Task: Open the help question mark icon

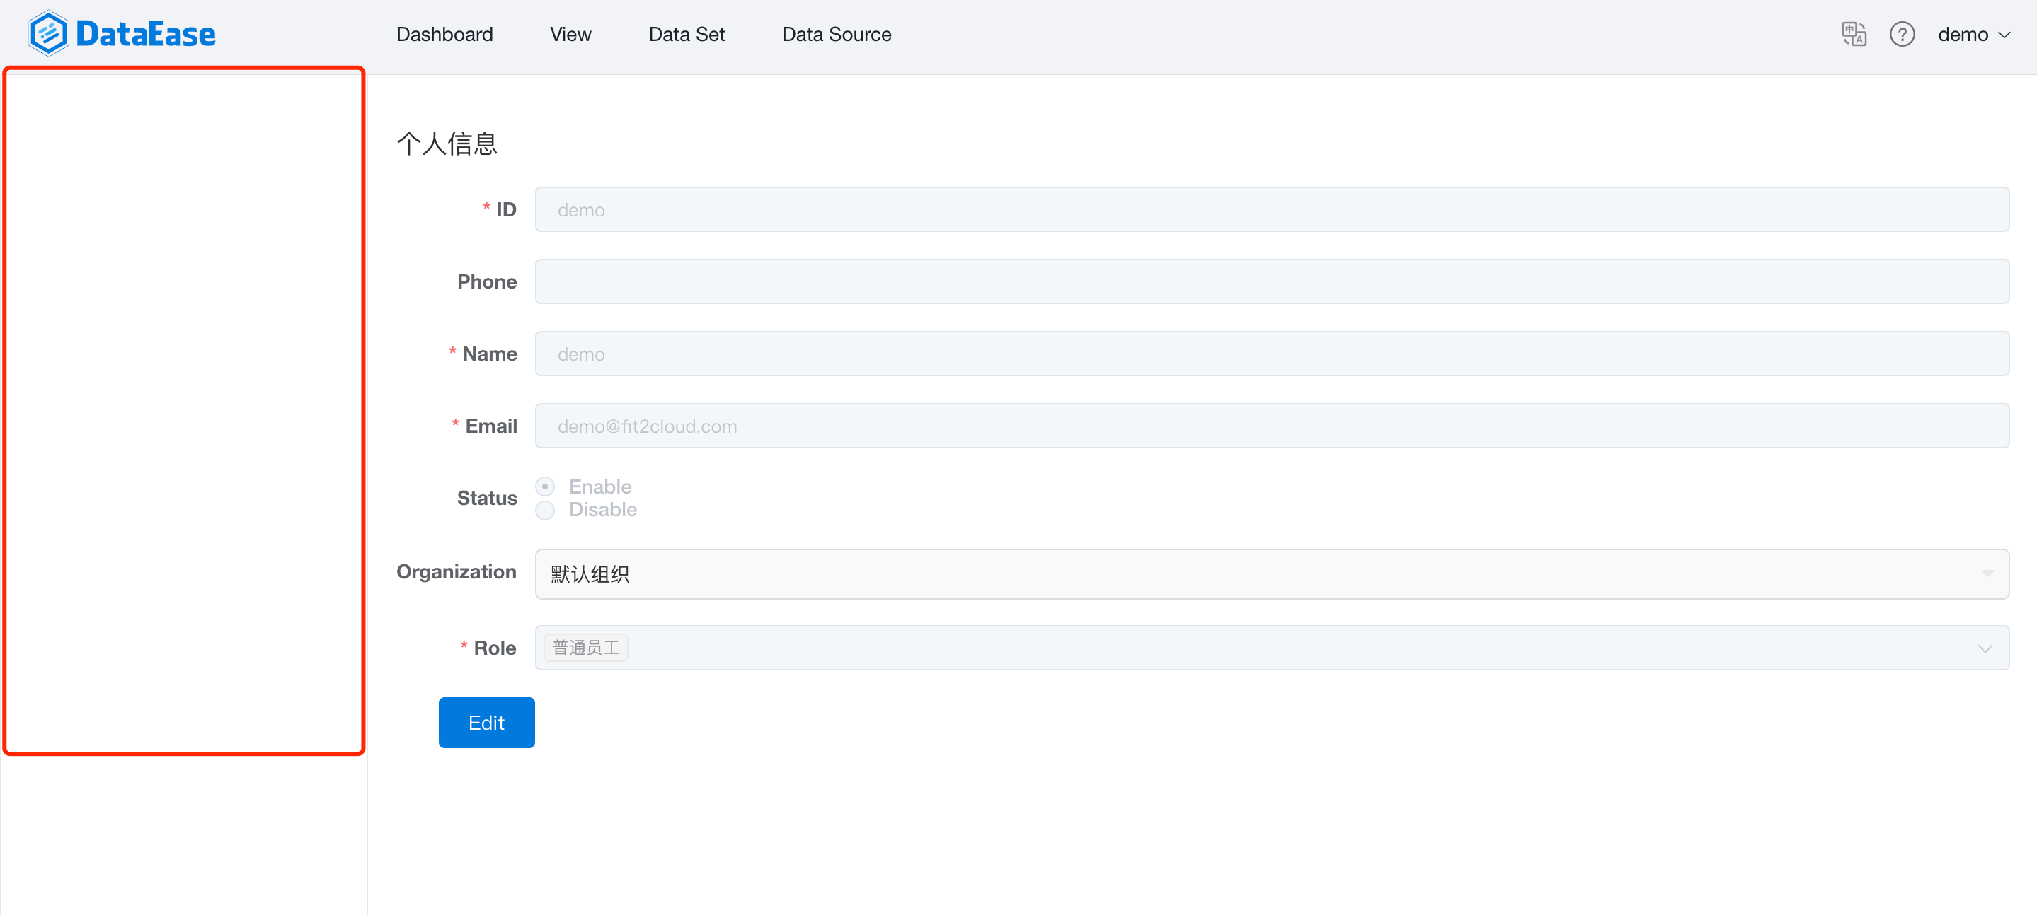Action: [1902, 34]
